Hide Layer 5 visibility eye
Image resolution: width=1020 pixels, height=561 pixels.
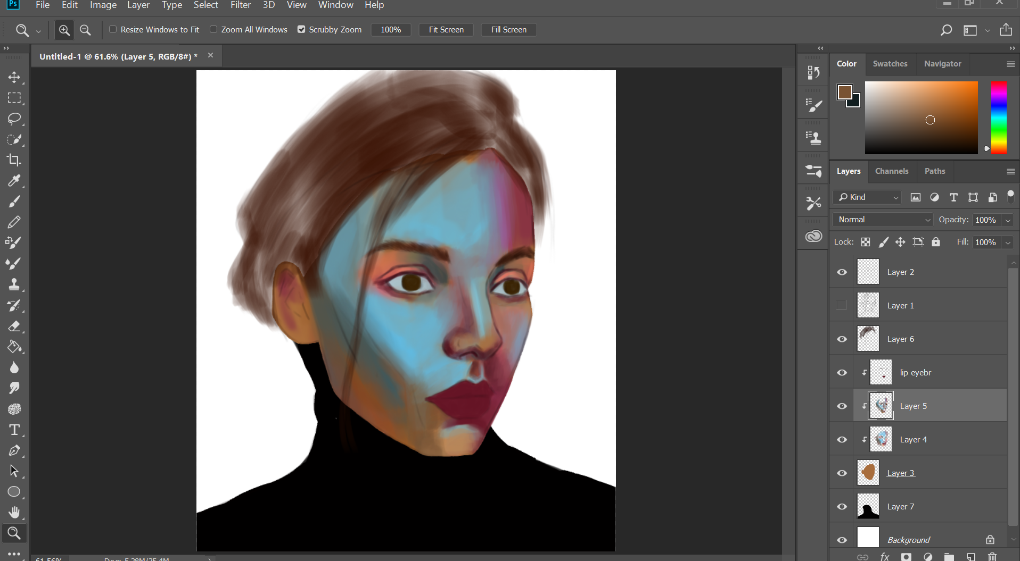(842, 406)
